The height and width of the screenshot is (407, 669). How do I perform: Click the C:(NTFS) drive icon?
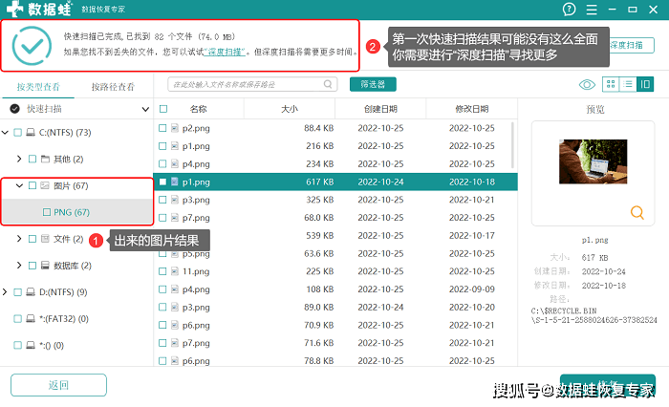pos(31,132)
